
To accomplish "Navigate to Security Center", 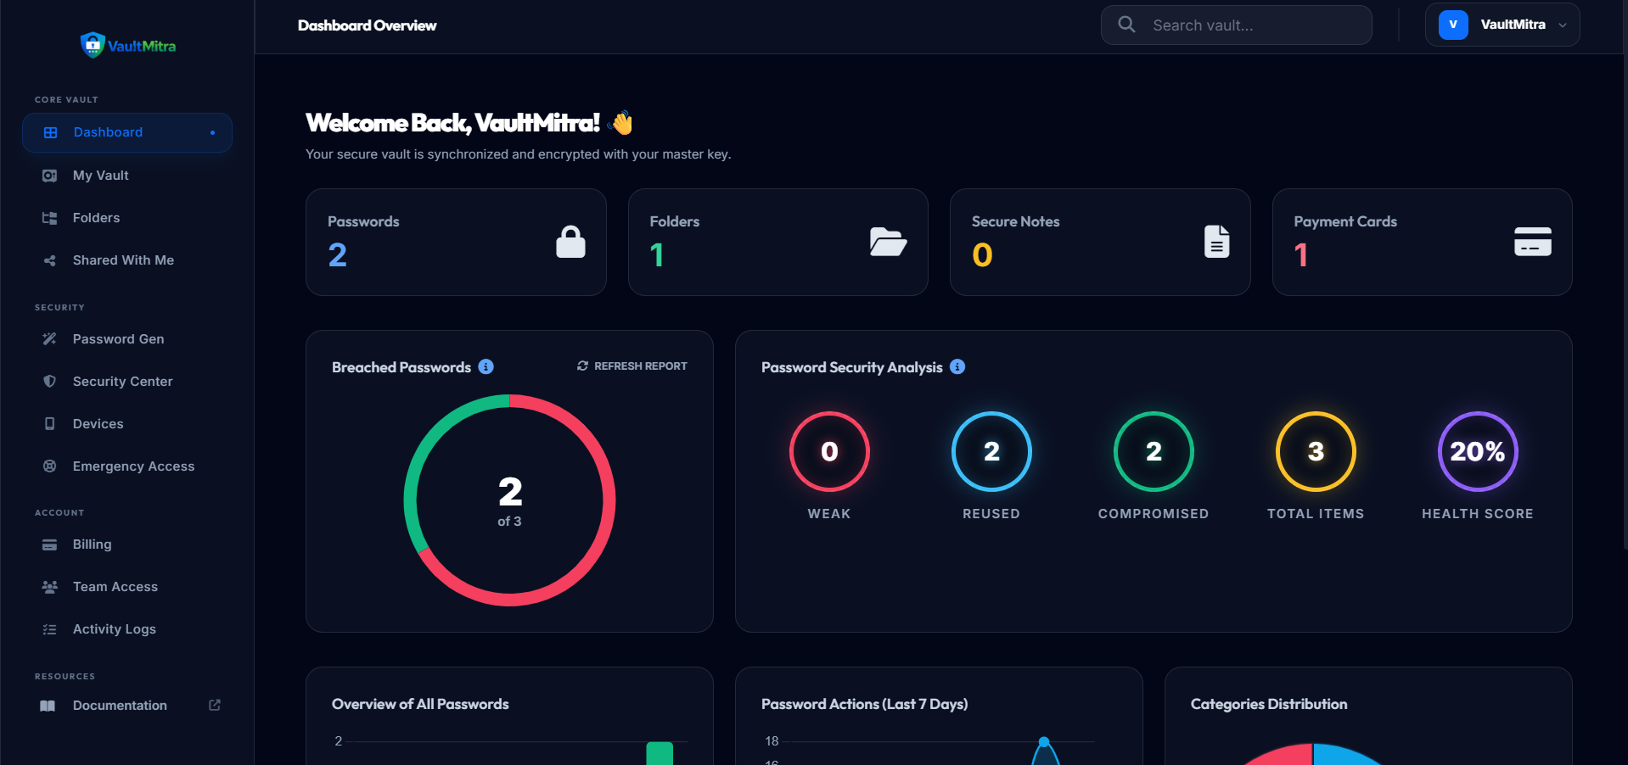I will (x=127, y=382).
